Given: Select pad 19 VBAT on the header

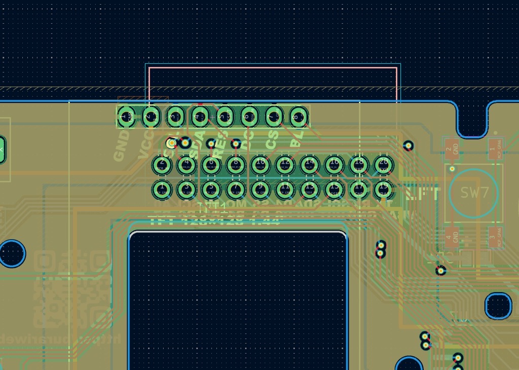Looking at the screenshot, I should click(x=383, y=190).
